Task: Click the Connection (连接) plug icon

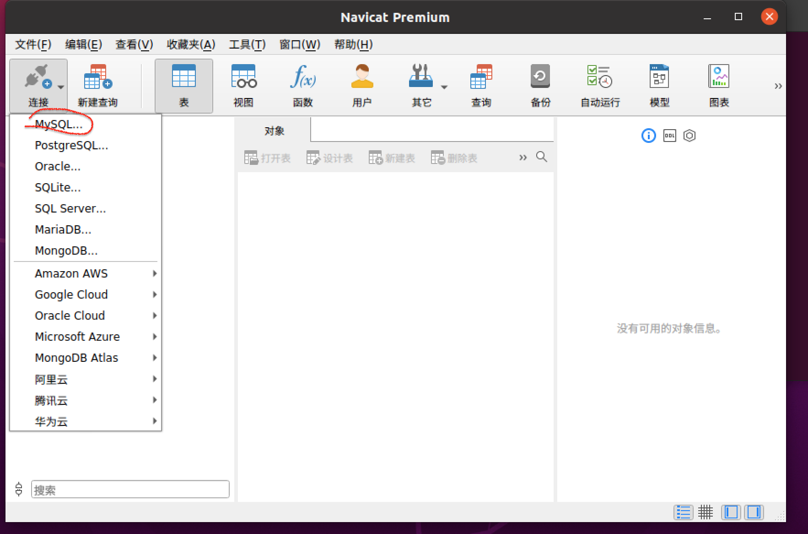Action: click(38, 76)
